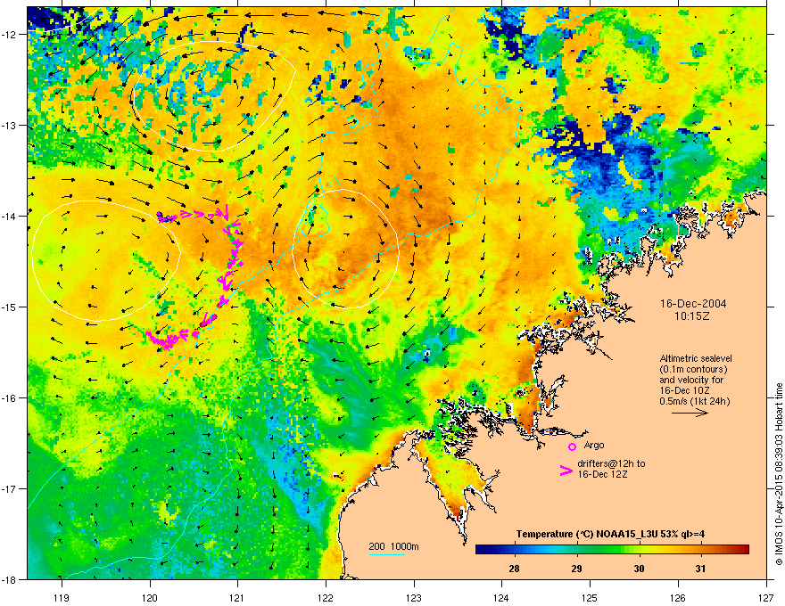Click the vertical IMOS copyright timestamp text

[x=779, y=474]
